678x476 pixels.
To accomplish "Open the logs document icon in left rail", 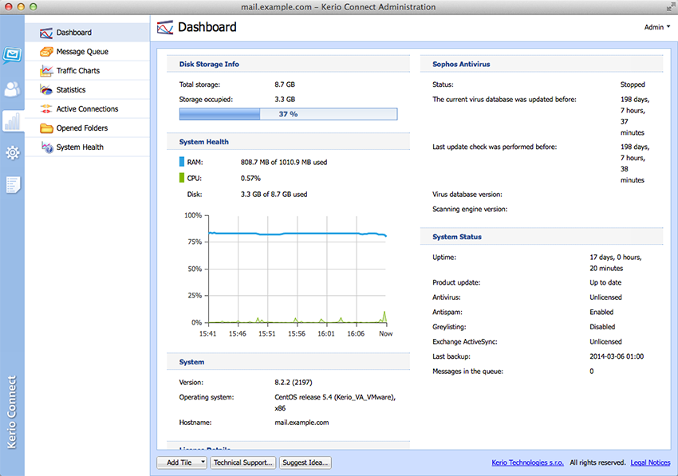I will (x=12, y=185).
